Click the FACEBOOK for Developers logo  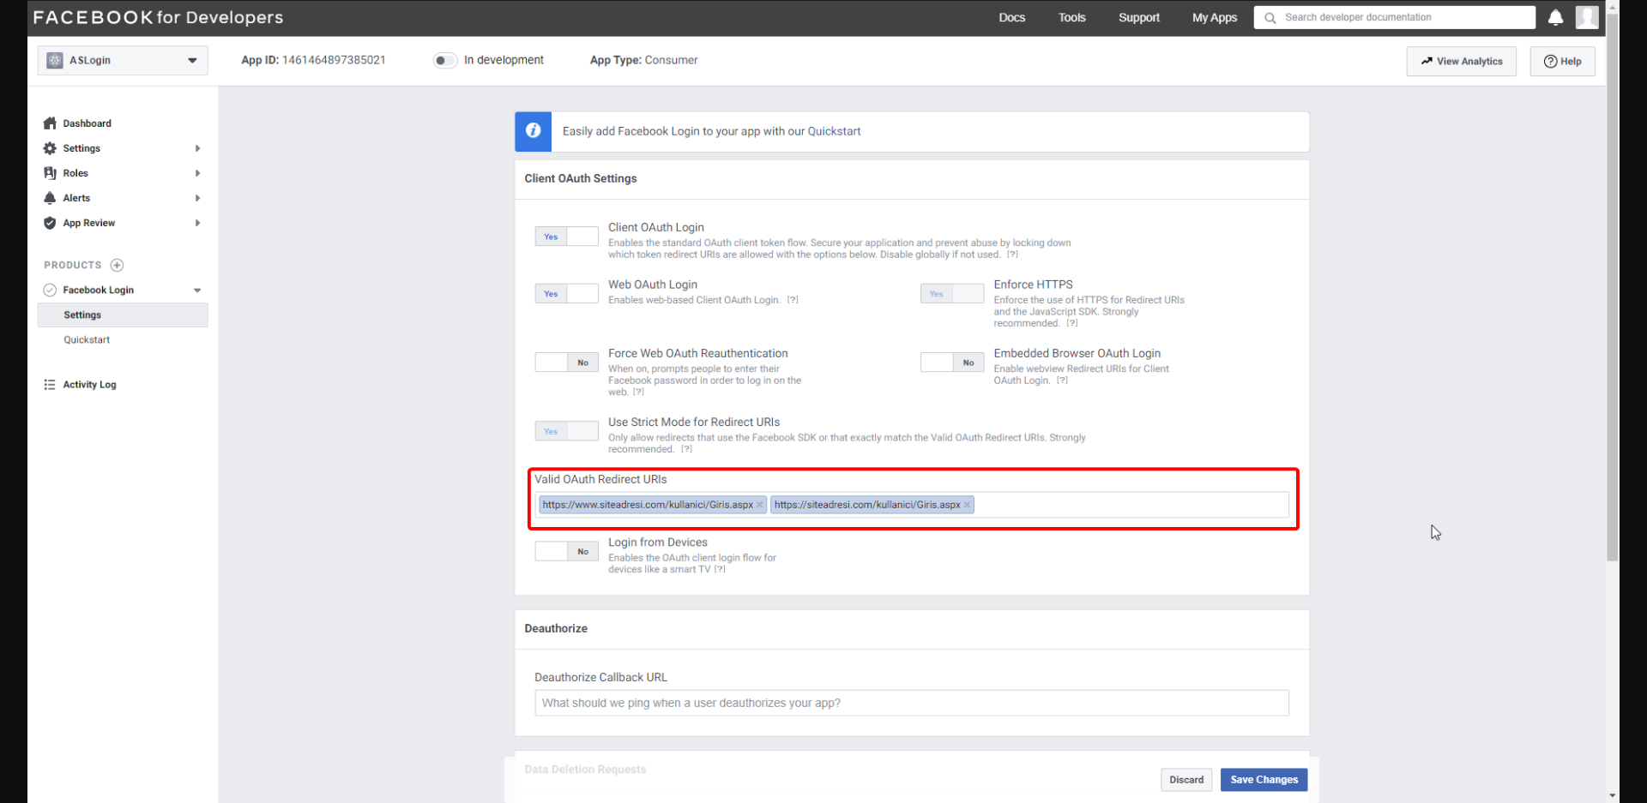coord(158,17)
